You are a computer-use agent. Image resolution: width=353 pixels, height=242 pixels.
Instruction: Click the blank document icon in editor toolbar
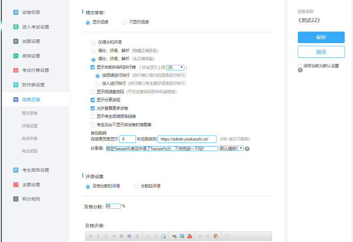[226, 236]
